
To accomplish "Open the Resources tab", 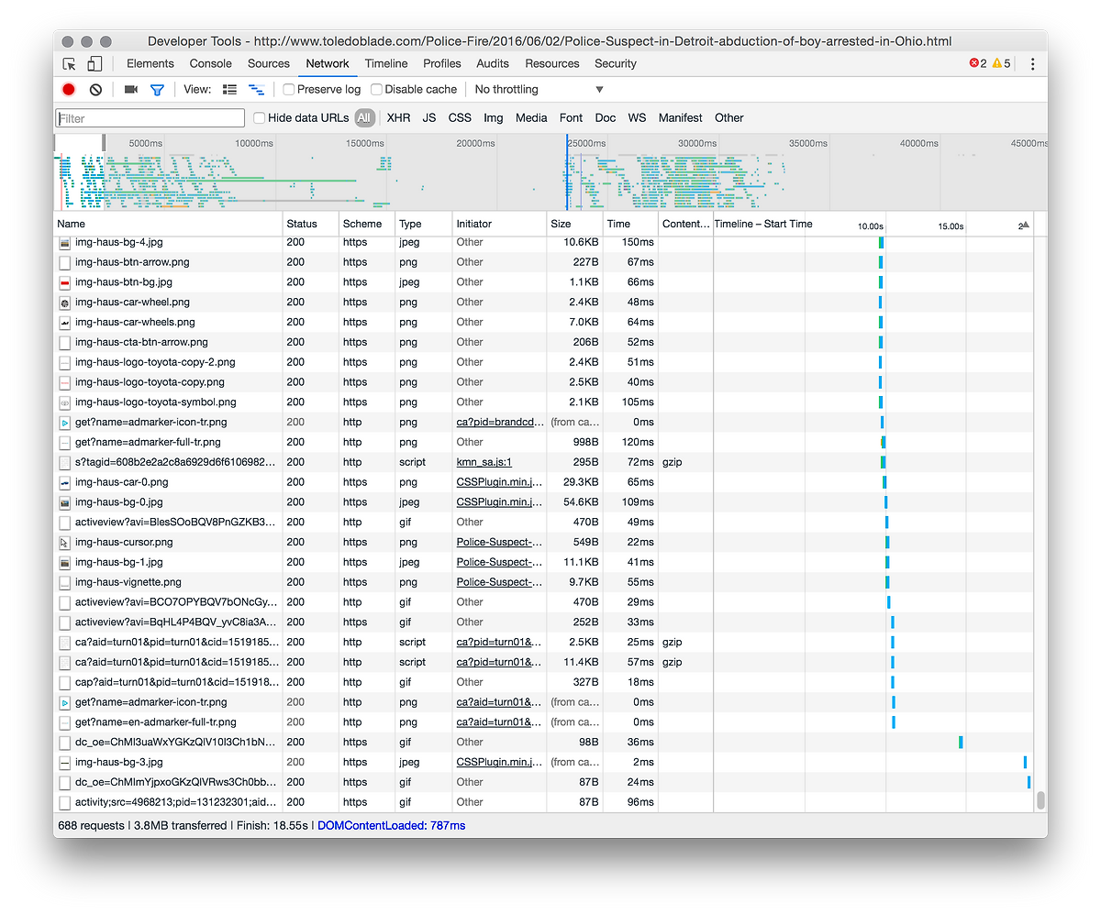I will (x=552, y=64).
